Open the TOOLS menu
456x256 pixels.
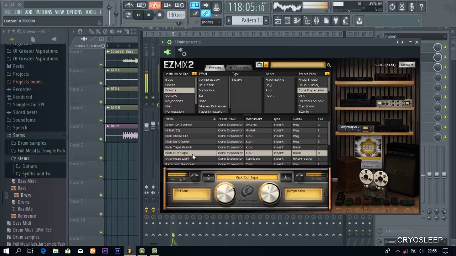[x=91, y=12]
